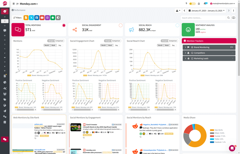
Task: Filter by web source orange icon
Action: [26, 18]
